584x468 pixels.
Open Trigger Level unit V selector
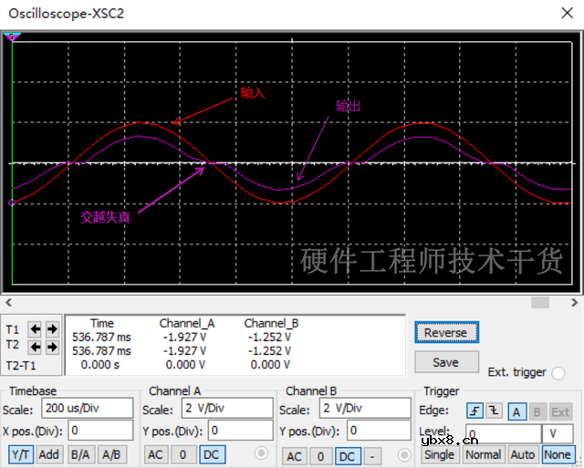coord(557,433)
